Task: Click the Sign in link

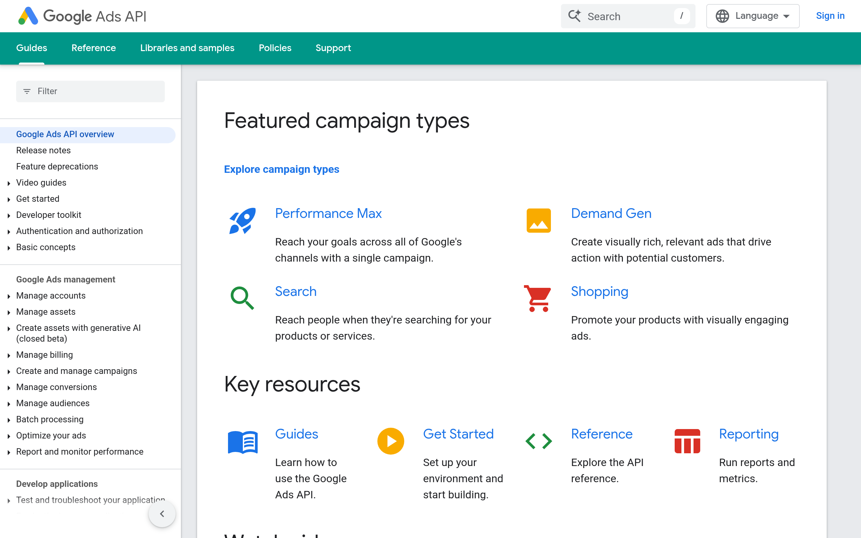Action: [830, 16]
